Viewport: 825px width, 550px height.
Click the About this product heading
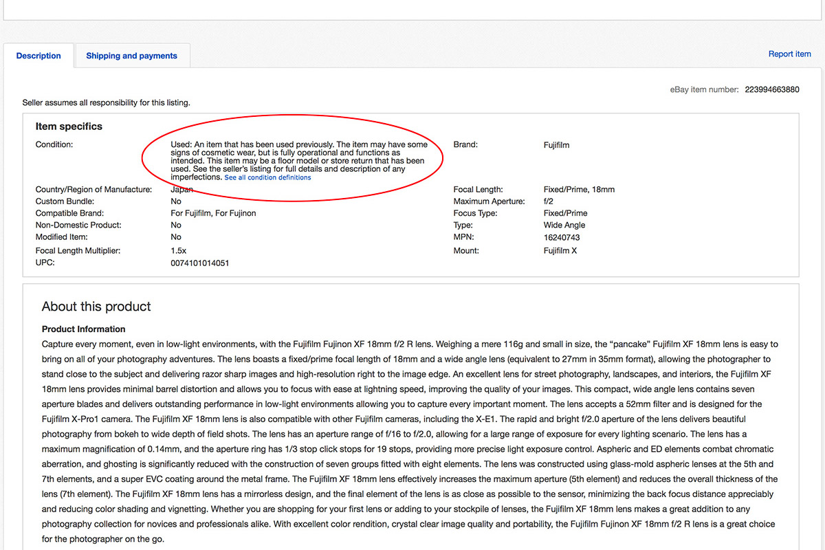click(96, 307)
